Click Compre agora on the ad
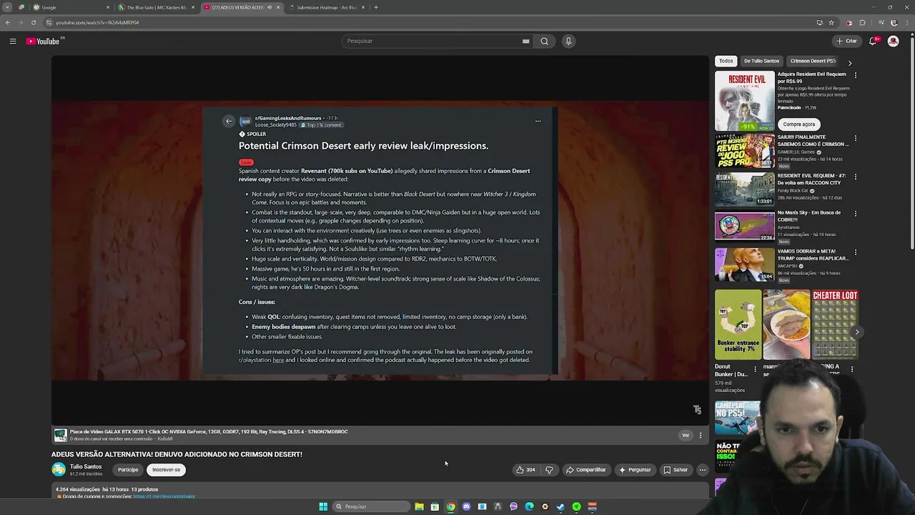The height and width of the screenshot is (515, 915). click(798, 124)
